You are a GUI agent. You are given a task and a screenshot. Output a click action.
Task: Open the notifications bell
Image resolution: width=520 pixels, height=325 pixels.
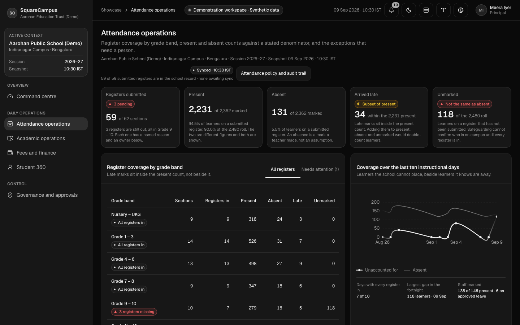click(x=391, y=10)
